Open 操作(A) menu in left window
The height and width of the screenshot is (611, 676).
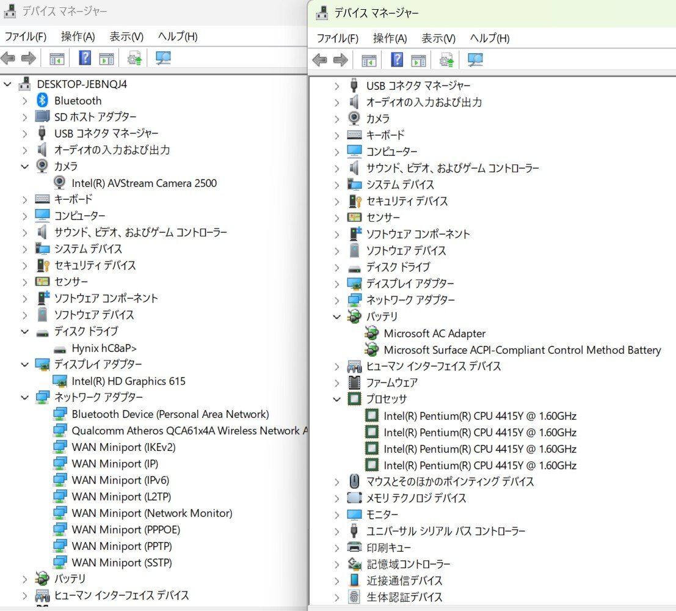[78, 37]
